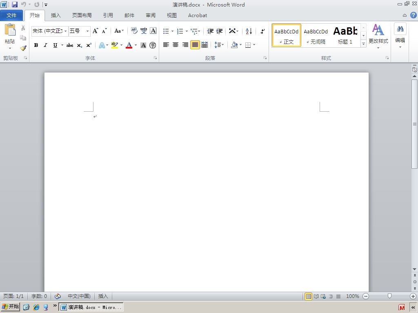This screenshot has width=418, height=313.
Task: Click the Copy icon
Action: click(23, 38)
